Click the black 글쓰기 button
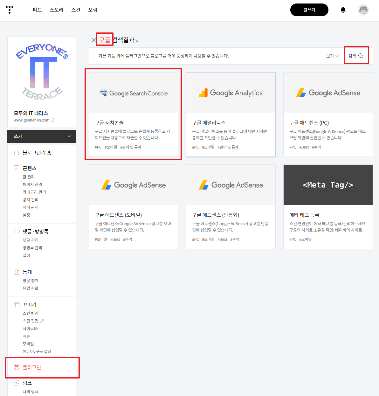Screen dimensions: 379x396 coord(309,10)
